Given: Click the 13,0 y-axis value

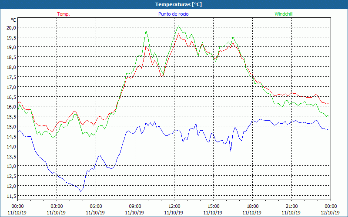Looking at the screenshot, I should coord(12,166).
